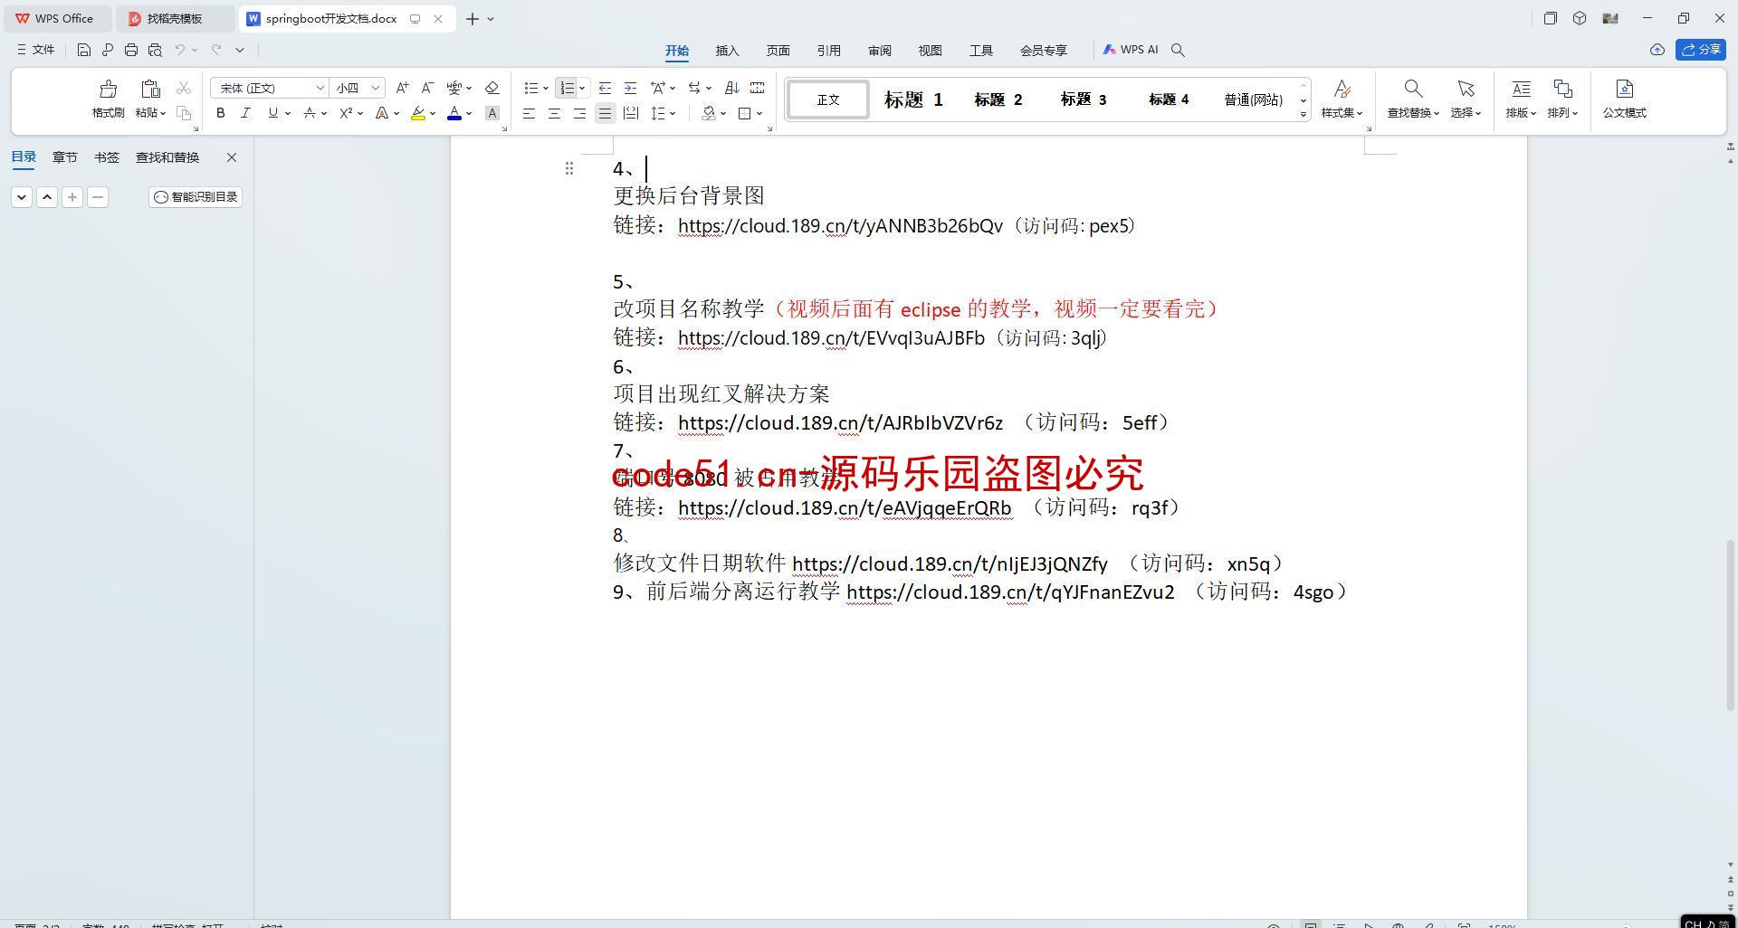Open the Page (页面) ribbon tab
This screenshot has height=928, width=1738.
[778, 51]
